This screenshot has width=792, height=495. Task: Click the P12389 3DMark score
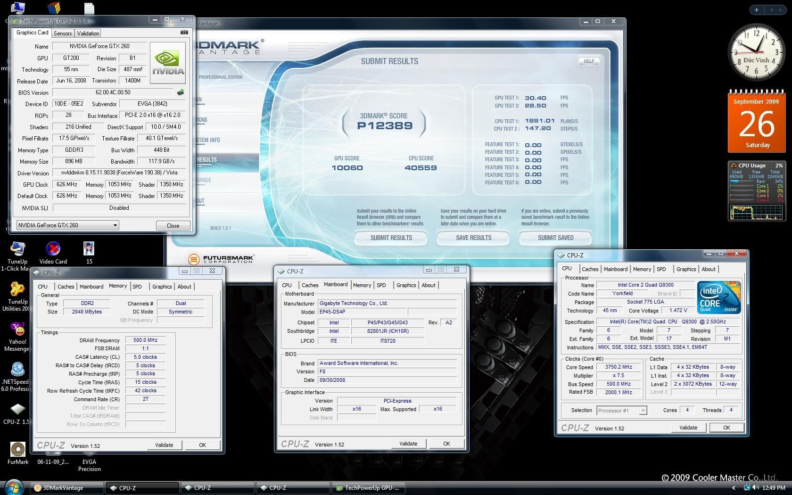click(x=385, y=125)
